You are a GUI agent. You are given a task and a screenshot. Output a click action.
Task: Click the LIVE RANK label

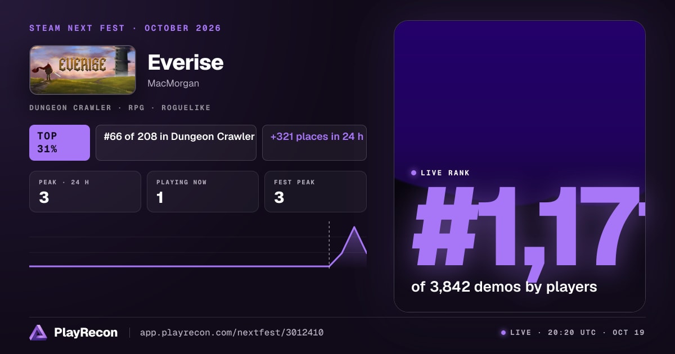(445, 173)
